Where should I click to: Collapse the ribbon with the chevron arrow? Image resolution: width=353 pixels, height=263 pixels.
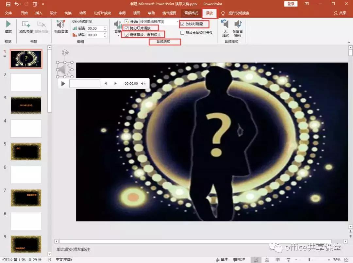click(349, 42)
